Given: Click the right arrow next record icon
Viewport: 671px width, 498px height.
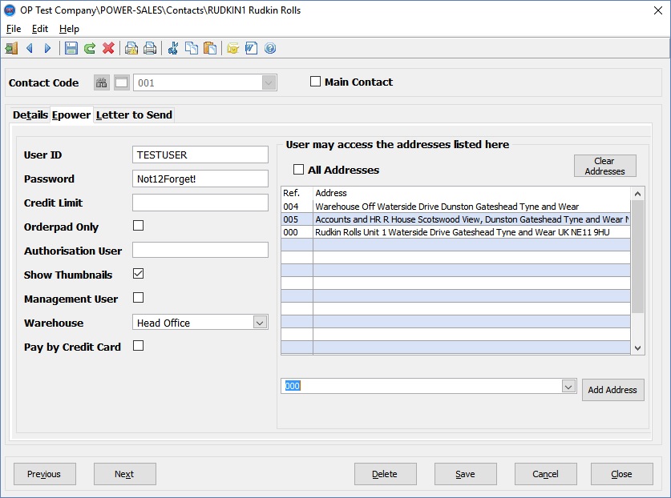Looking at the screenshot, I should (47, 49).
